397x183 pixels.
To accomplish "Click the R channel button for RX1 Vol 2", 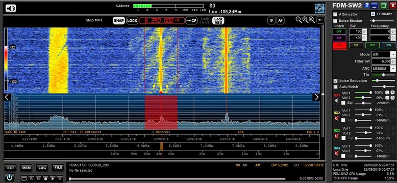I will [x=392, y=98].
